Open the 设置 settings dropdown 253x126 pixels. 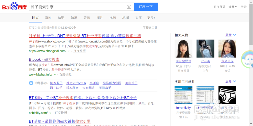(233, 7)
